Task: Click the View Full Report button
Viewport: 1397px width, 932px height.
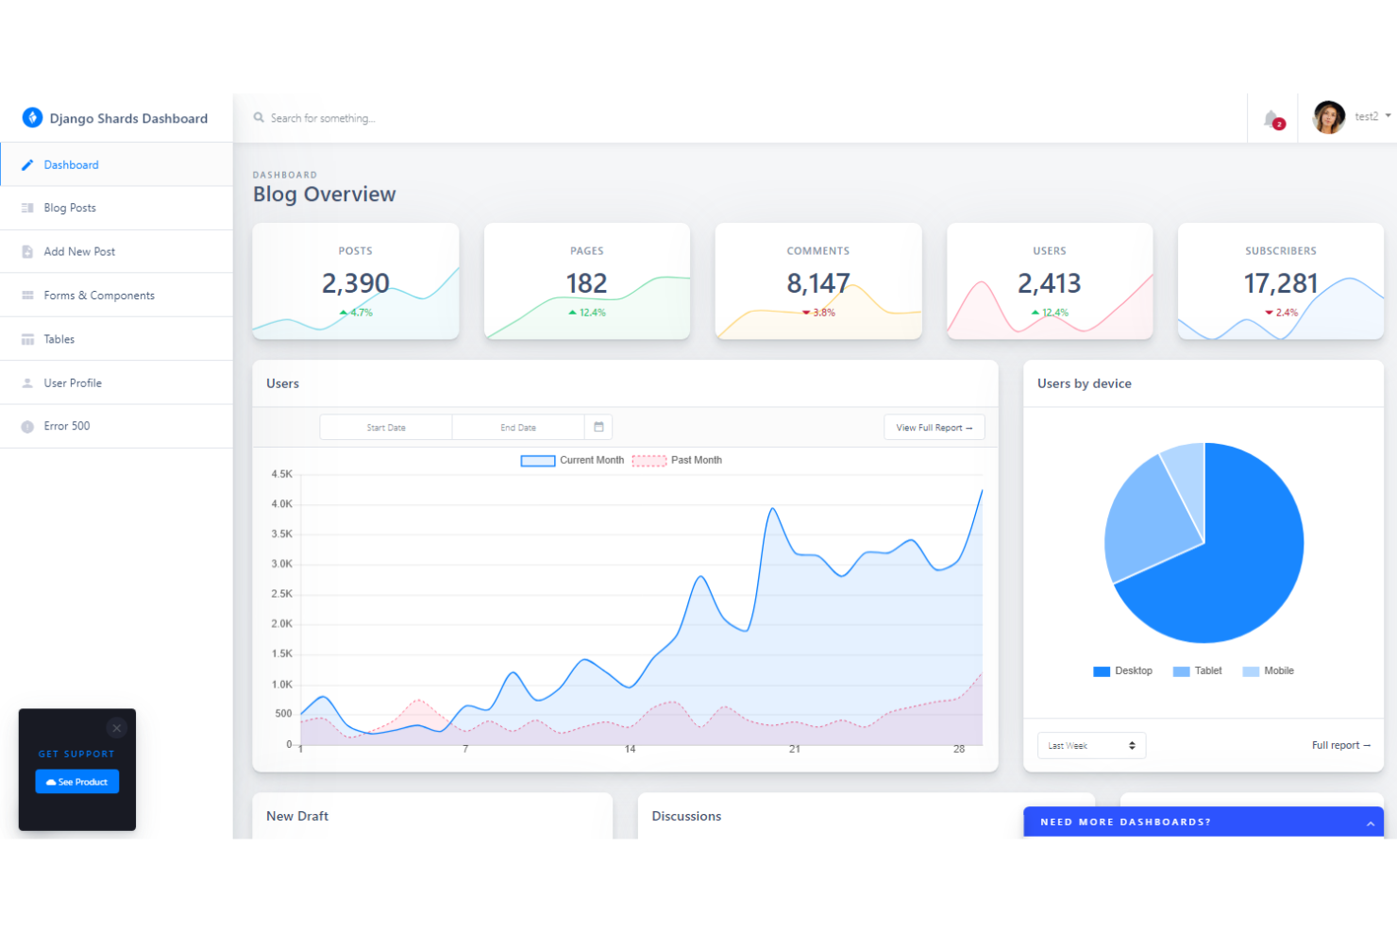Action: [x=934, y=427]
